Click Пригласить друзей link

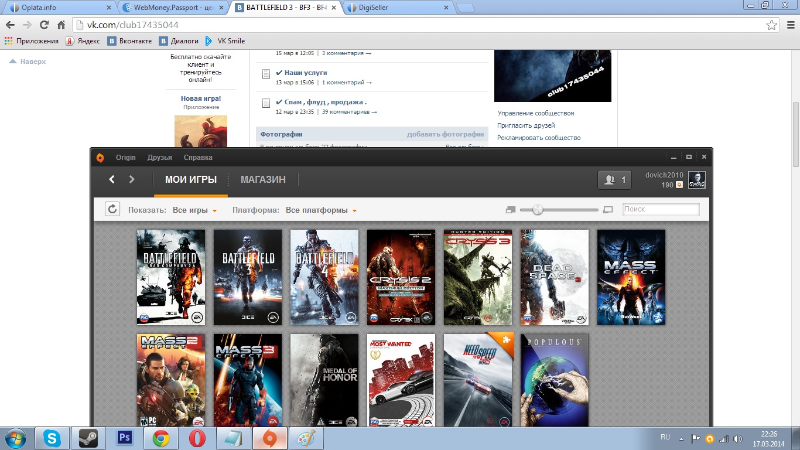pyautogui.click(x=526, y=125)
